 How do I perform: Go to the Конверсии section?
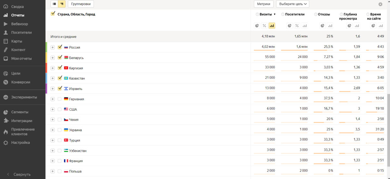(x=21, y=82)
